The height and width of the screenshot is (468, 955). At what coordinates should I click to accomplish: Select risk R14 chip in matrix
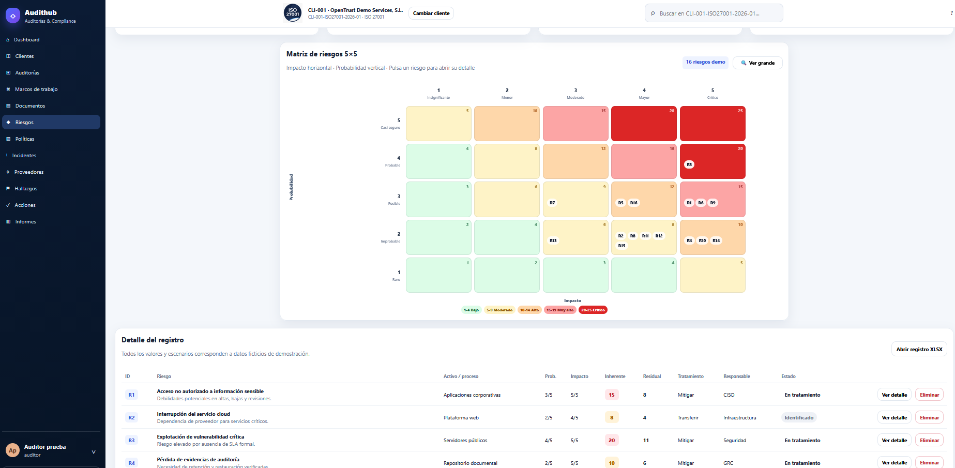point(716,240)
